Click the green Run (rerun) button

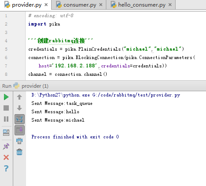tap(6, 97)
